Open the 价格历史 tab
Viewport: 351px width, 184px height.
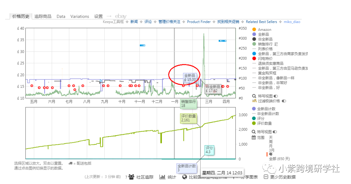pyautogui.click(x=20, y=16)
